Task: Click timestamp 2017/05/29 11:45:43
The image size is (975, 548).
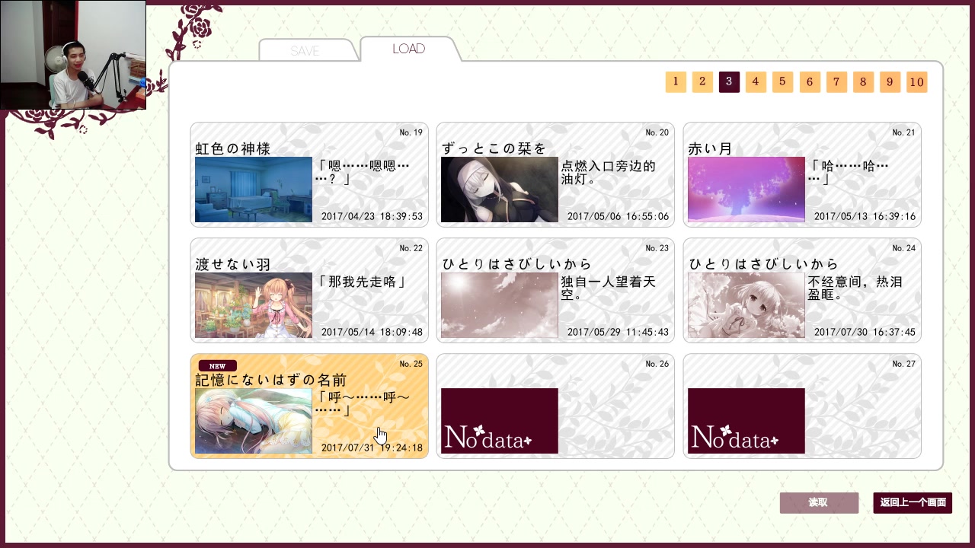Action: coord(618,332)
